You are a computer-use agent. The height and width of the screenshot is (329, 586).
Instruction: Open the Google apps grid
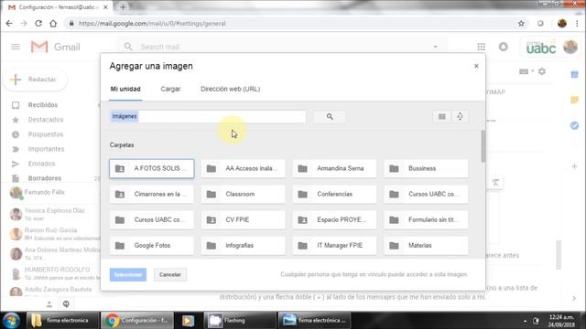point(481,47)
